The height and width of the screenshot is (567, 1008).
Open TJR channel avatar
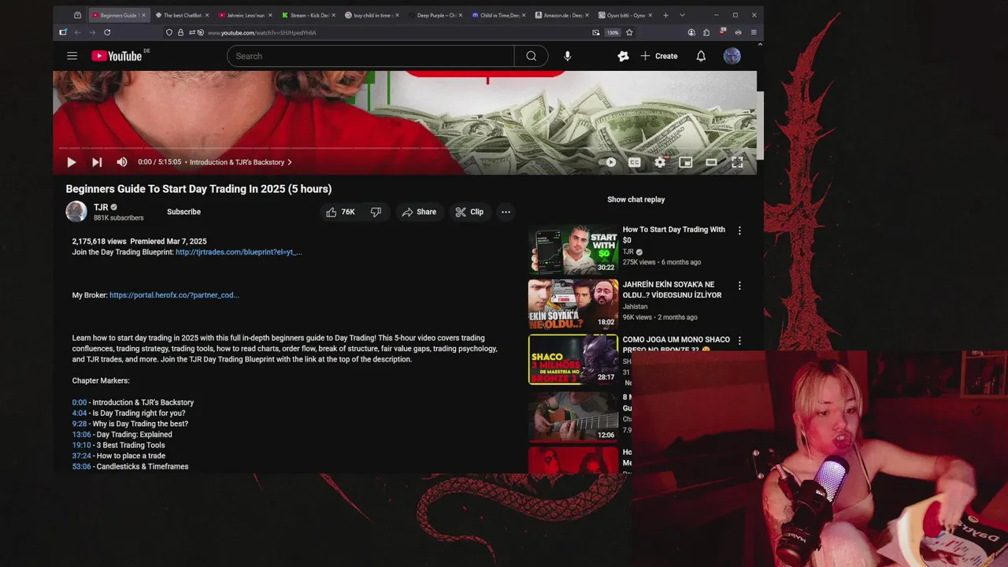76,212
